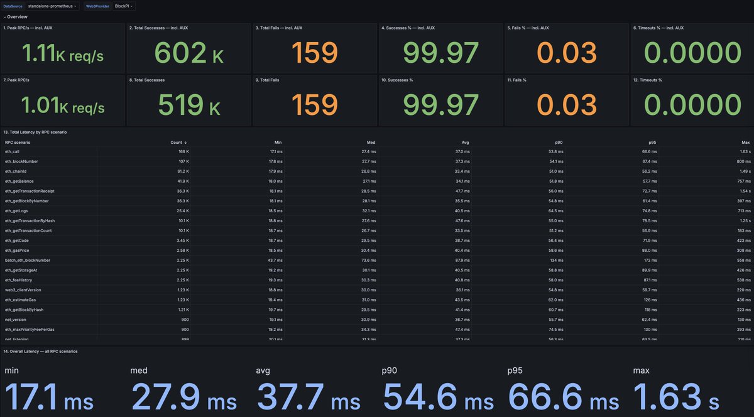Viewport: 754px width, 417px height.
Task: Click panel title '12. Timeouts %'
Action: coord(648,80)
